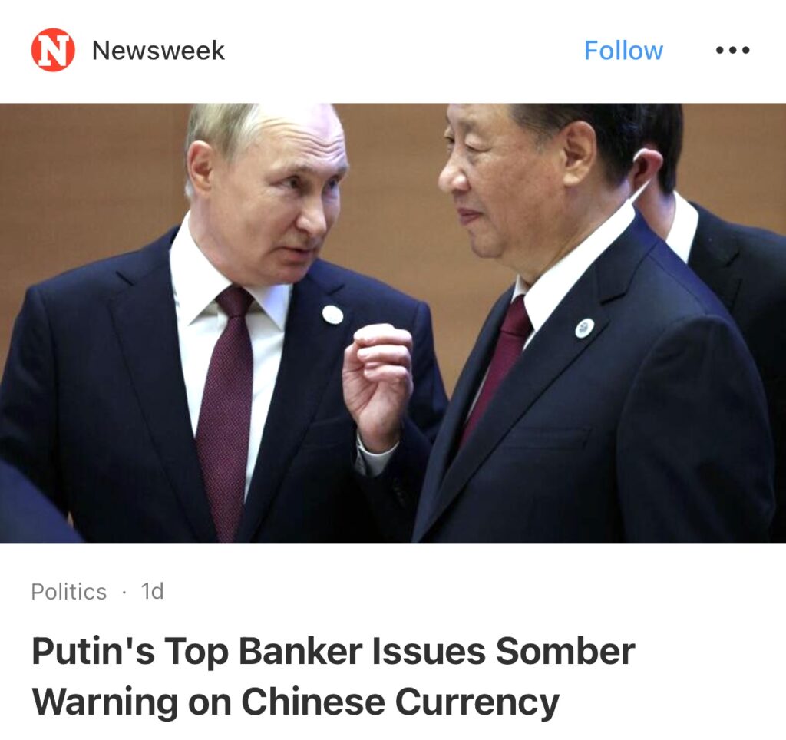Open headline Putin's Top Banker Issues Somber
The width and height of the screenshot is (786, 740).
coord(333,651)
